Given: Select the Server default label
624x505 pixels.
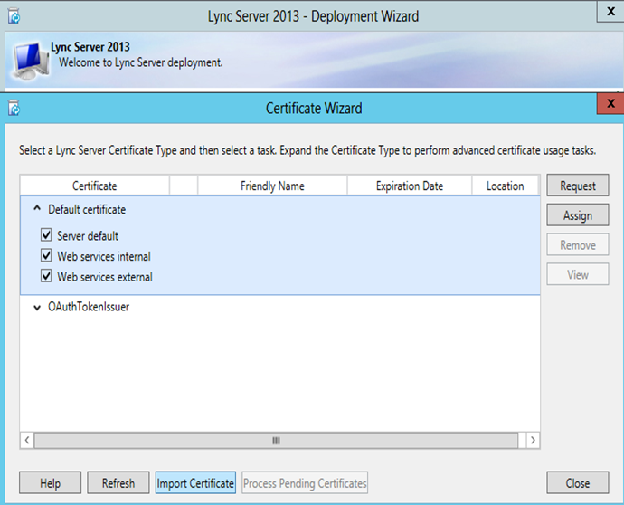Looking at the screenshot, I should pos(88,236).
